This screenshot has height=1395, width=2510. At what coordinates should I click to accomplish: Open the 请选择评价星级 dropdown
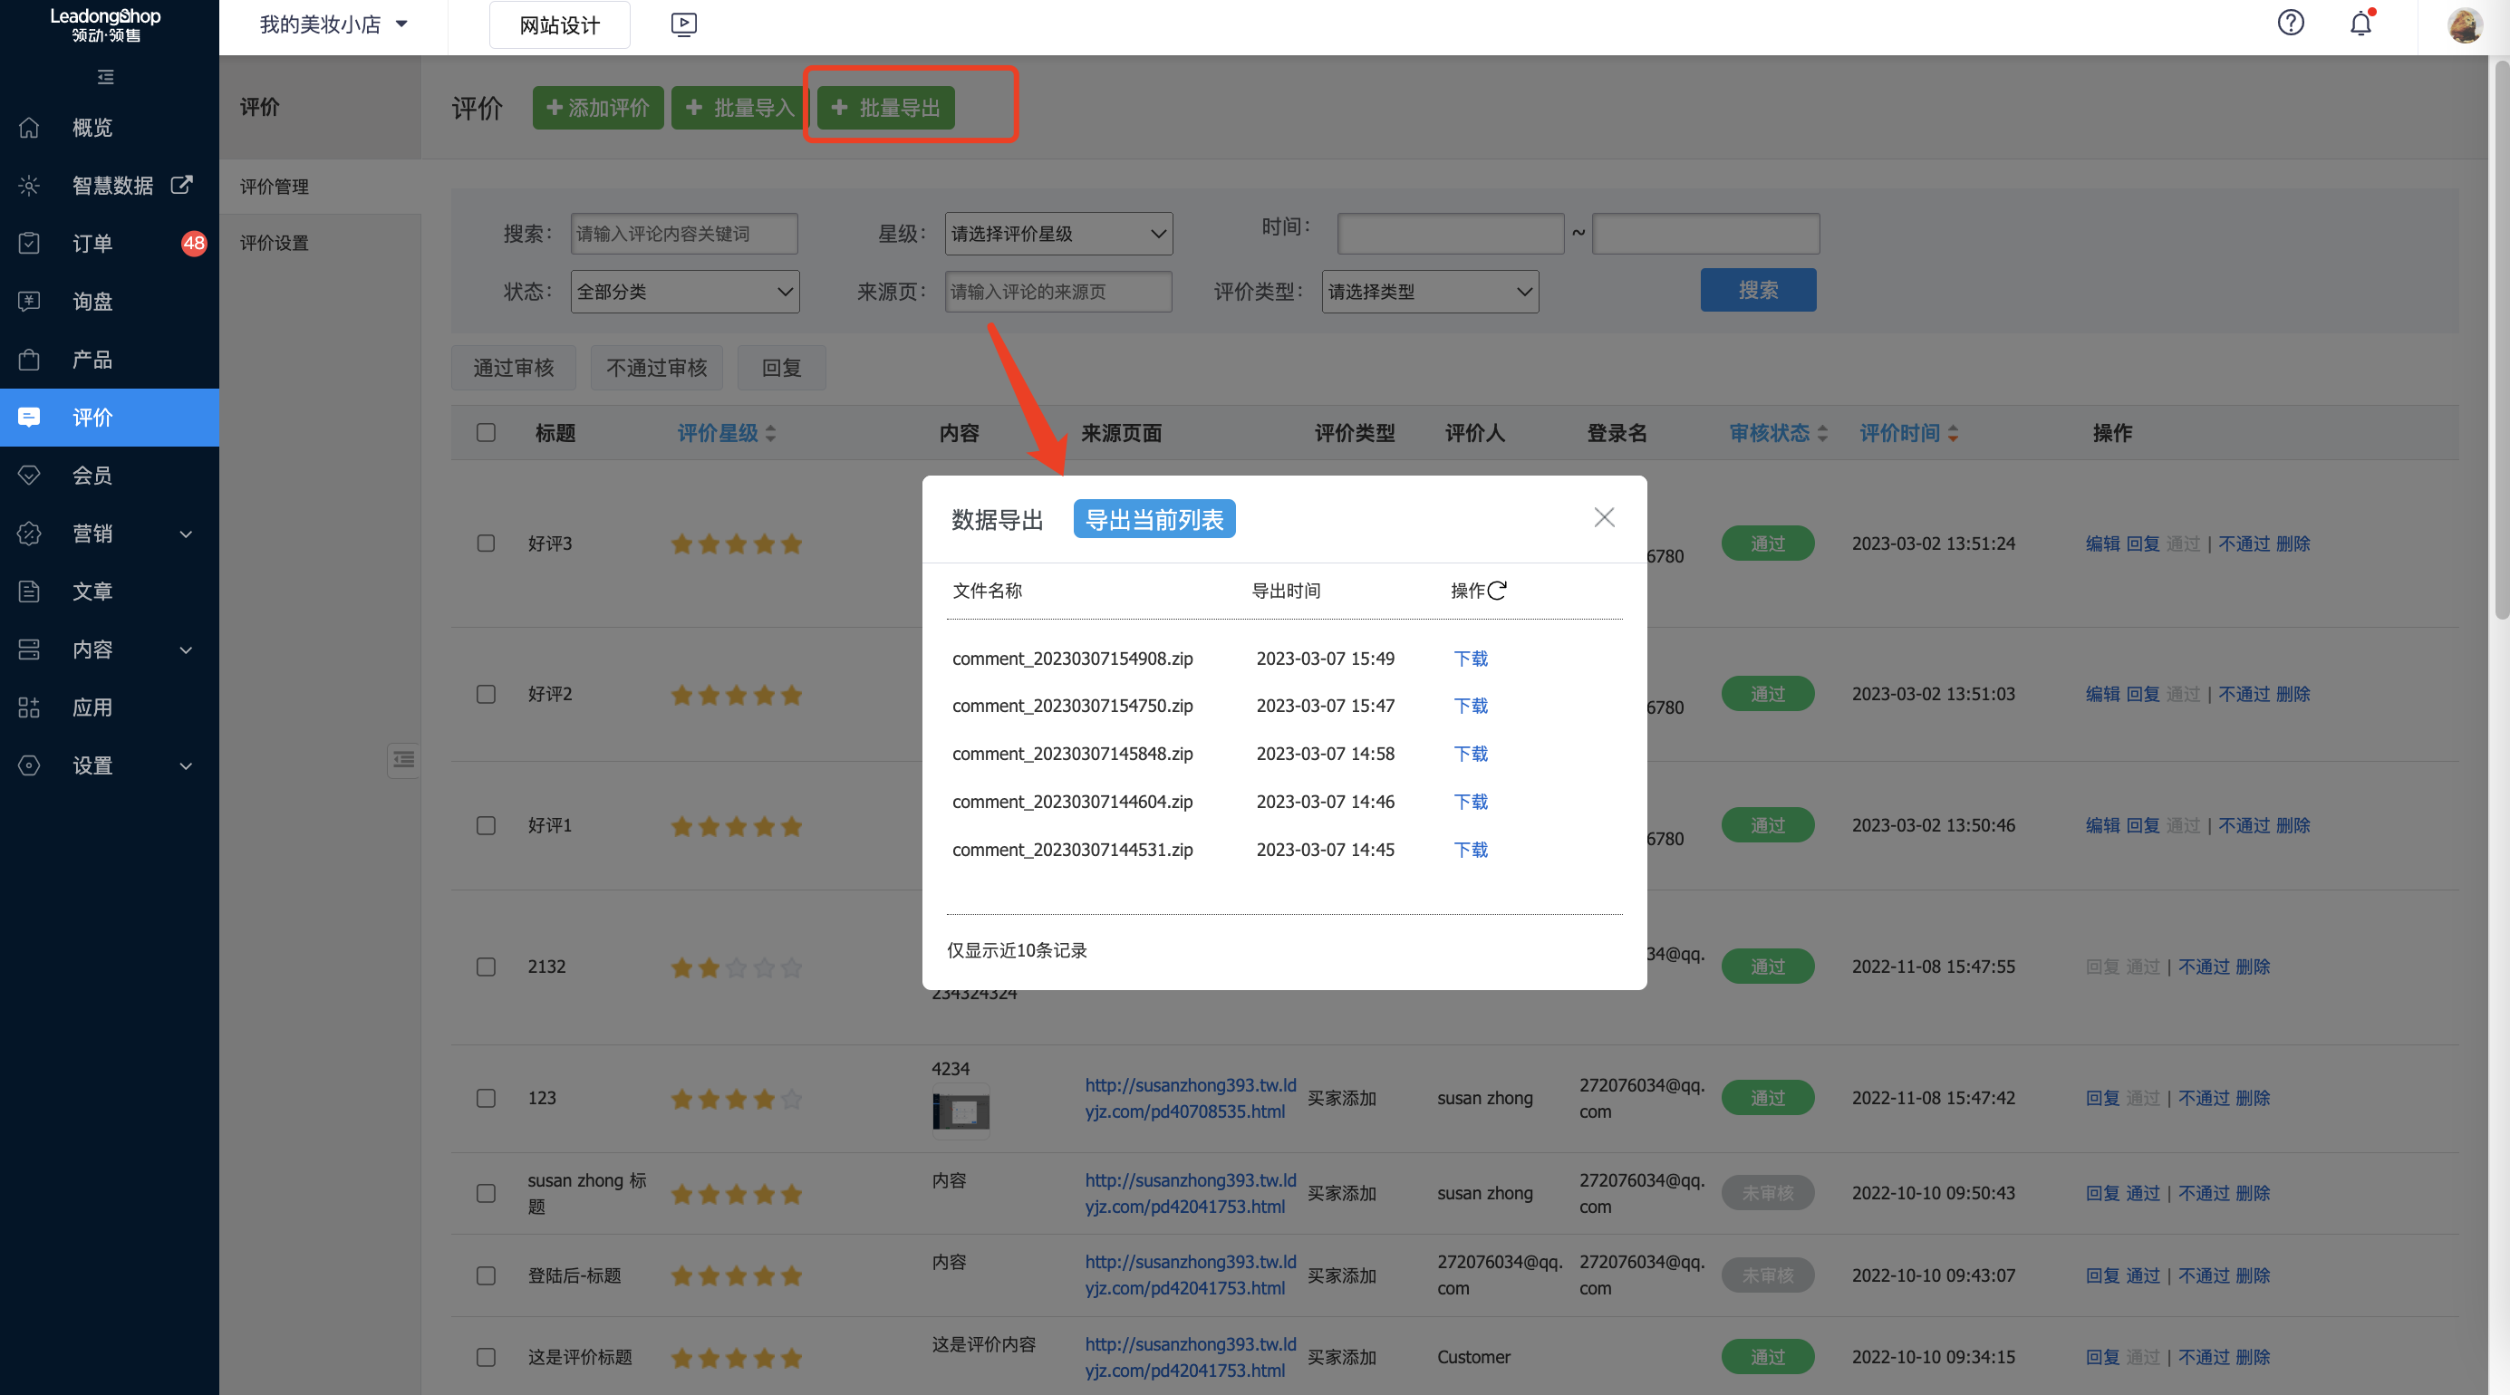tap(1058, 234)
